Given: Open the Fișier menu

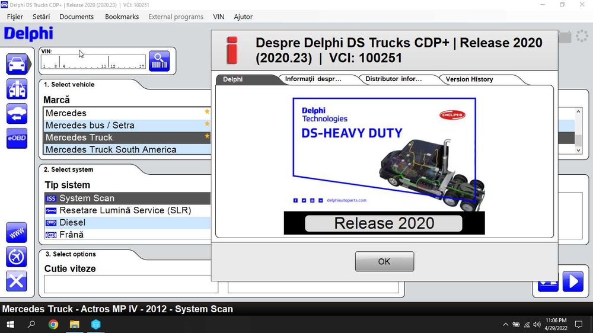Looking at the screenshot, I should (15, 17).
